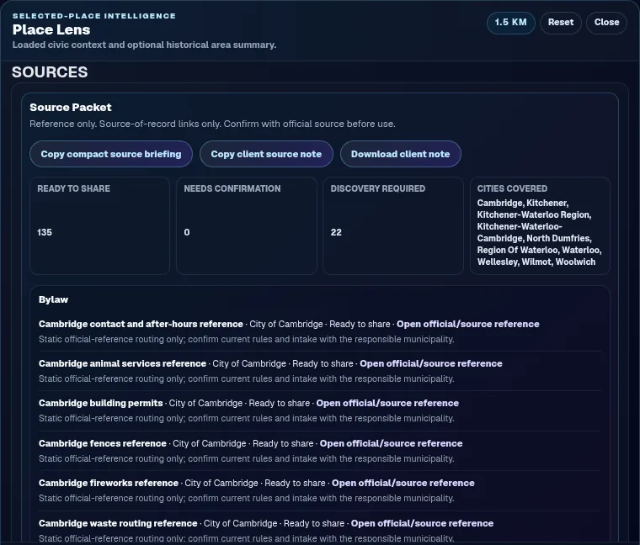Select the Ready to Share card showing 135
640x545 pixels.
click(100, 226)
